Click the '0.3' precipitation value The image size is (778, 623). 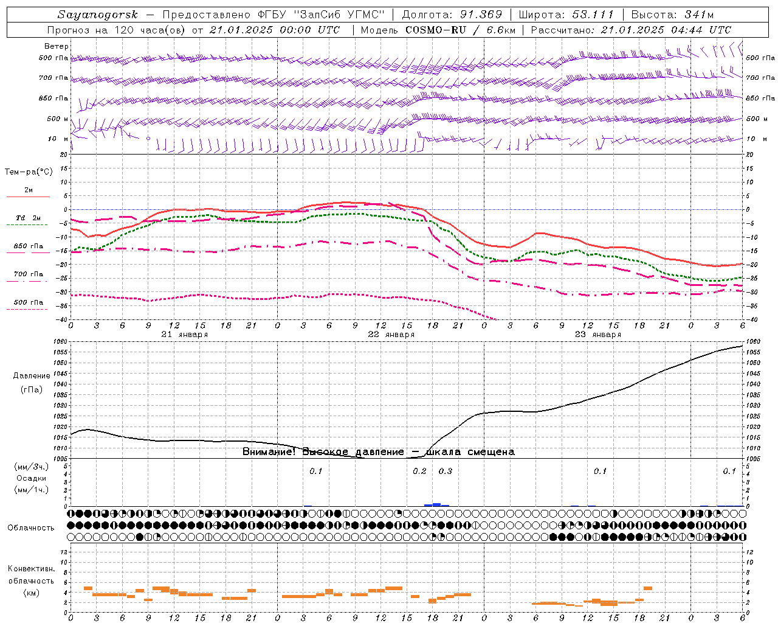pos(446,471)
